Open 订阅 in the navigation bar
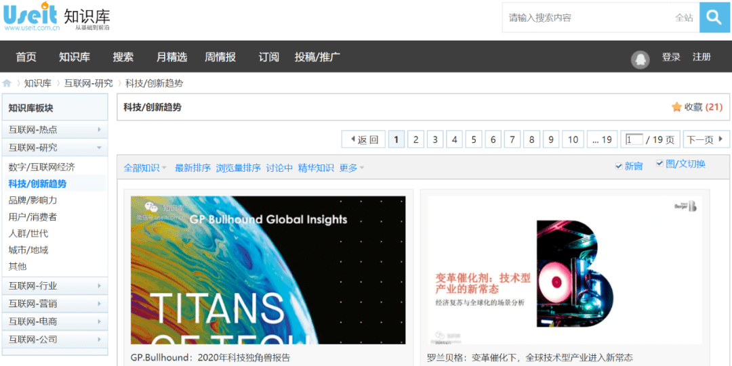Screen dimensions: 732x366 (269, 57)
